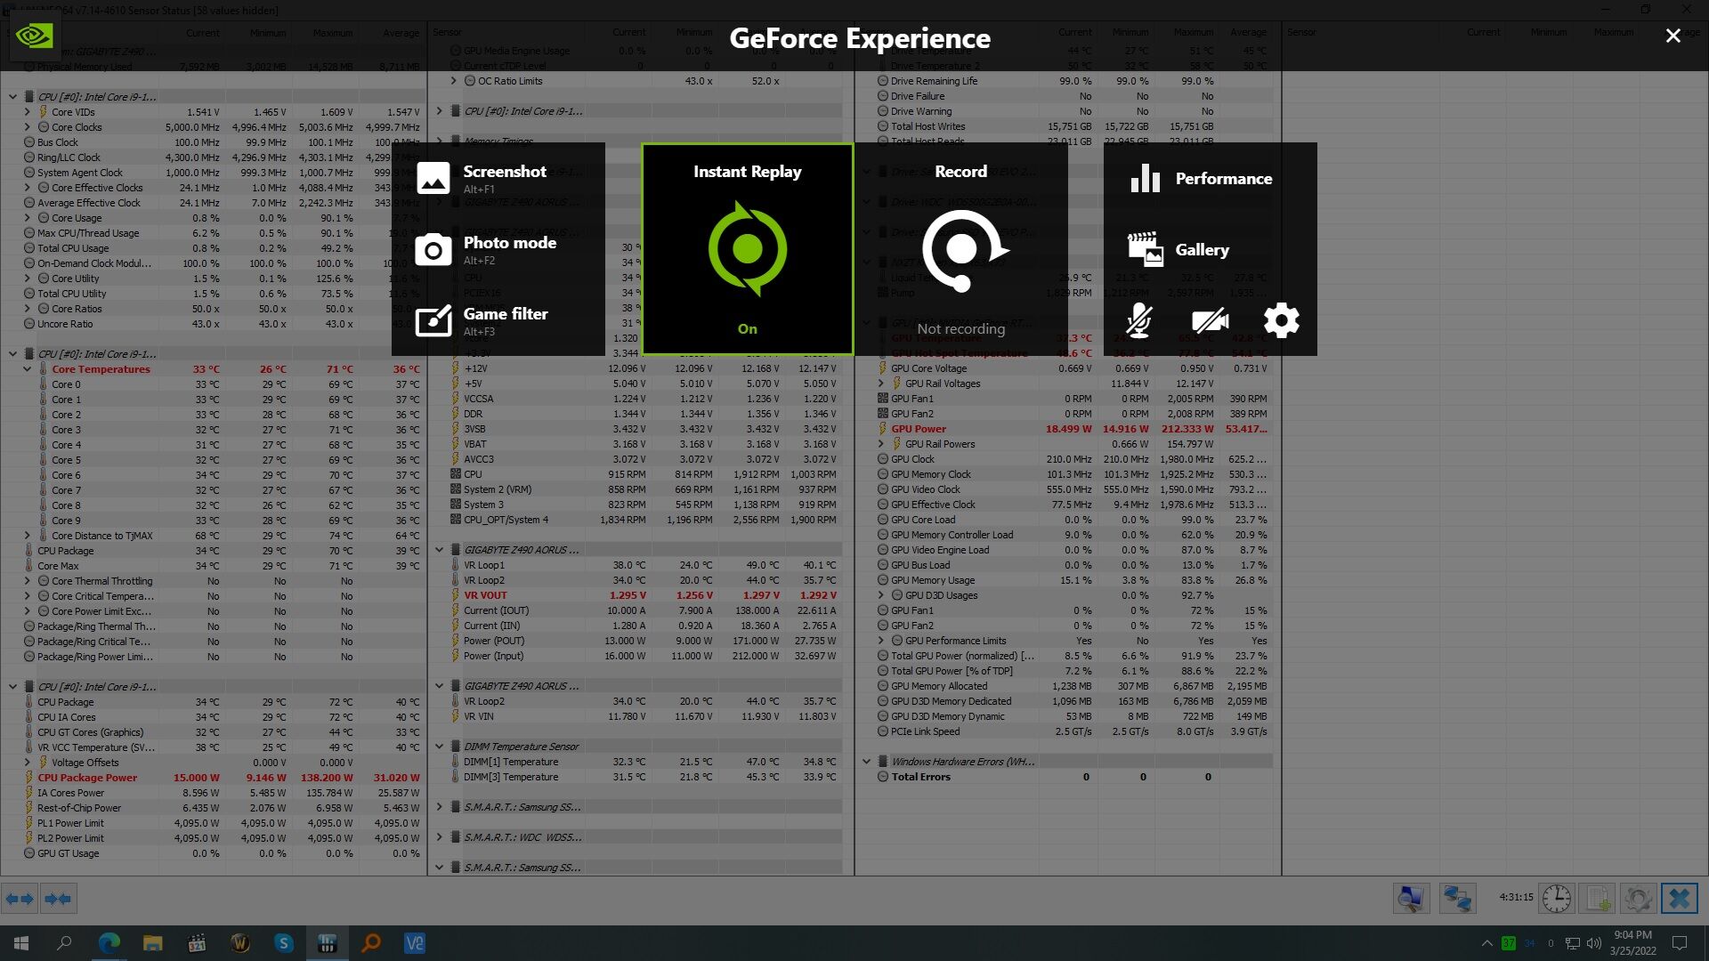The height and width of the screenshot is (961, 1709).
Task: Select the Uncore Ratio row
Action: (214, 324)
